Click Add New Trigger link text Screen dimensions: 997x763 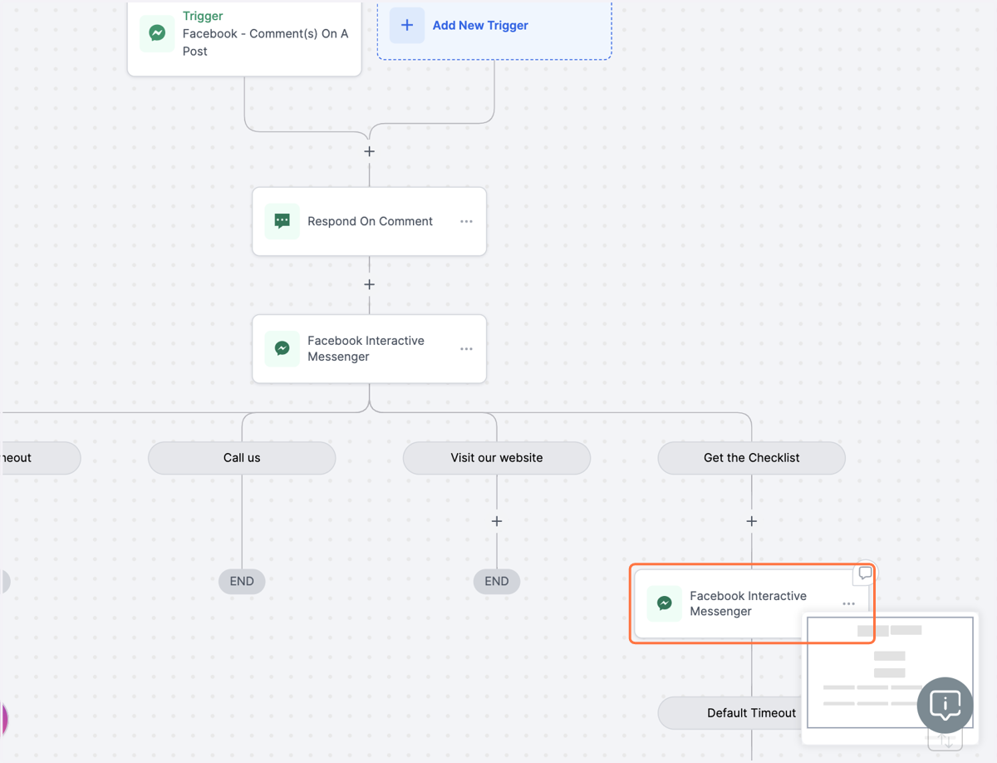point(480,26)
